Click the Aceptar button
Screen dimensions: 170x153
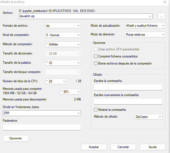[x=94, y=147]
